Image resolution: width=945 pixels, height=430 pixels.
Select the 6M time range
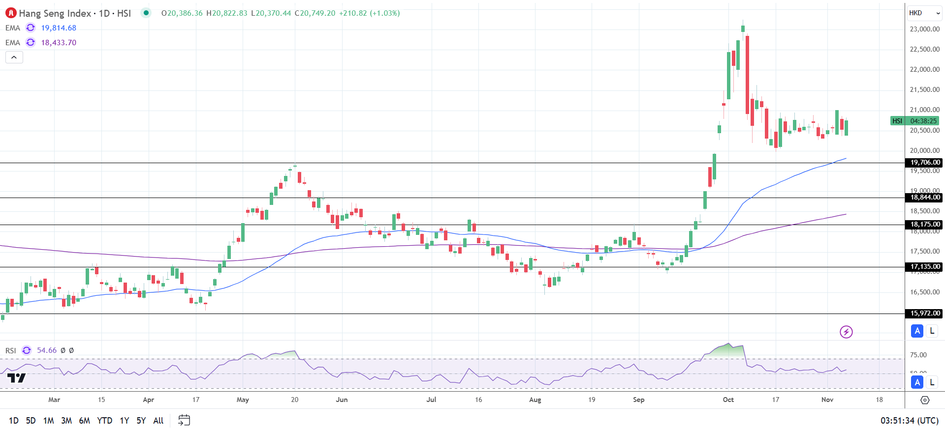(x=84, y=421)
